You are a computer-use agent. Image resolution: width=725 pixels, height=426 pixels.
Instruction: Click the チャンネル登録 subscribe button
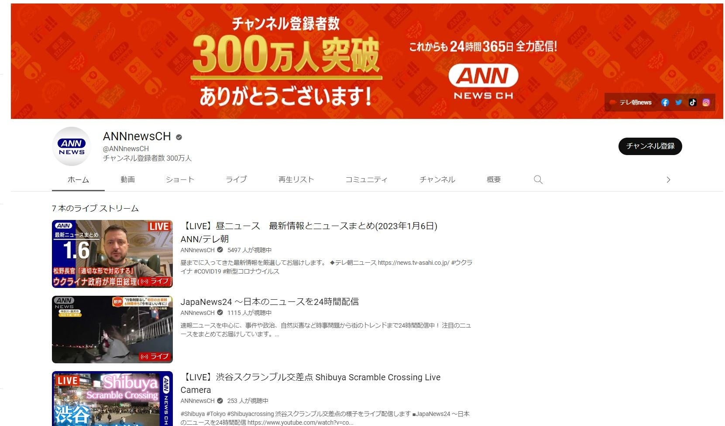pos(650,146)
